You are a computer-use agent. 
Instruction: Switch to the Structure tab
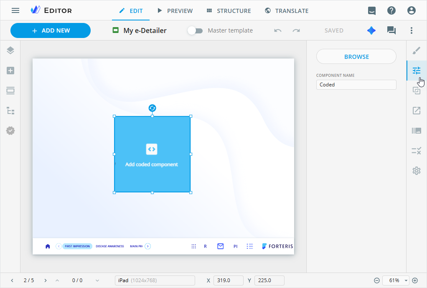229,11
